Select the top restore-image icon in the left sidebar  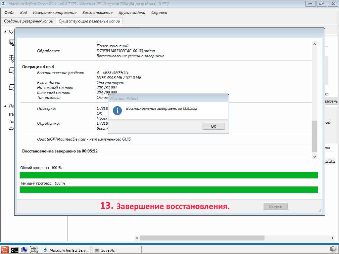tap(12, 42)
